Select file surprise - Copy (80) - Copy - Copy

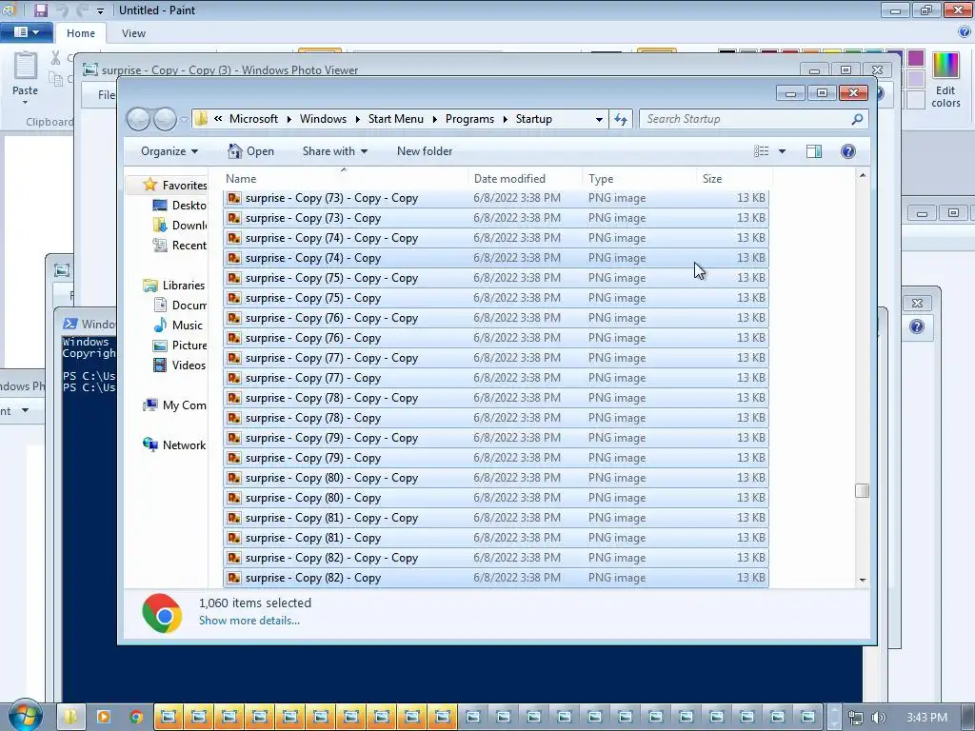pos(495,478)
